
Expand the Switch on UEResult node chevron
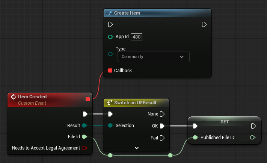coord(137,148)
